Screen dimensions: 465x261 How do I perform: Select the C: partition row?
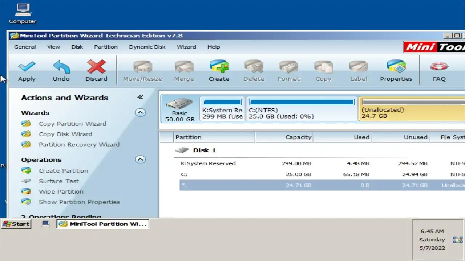(322, 174)
